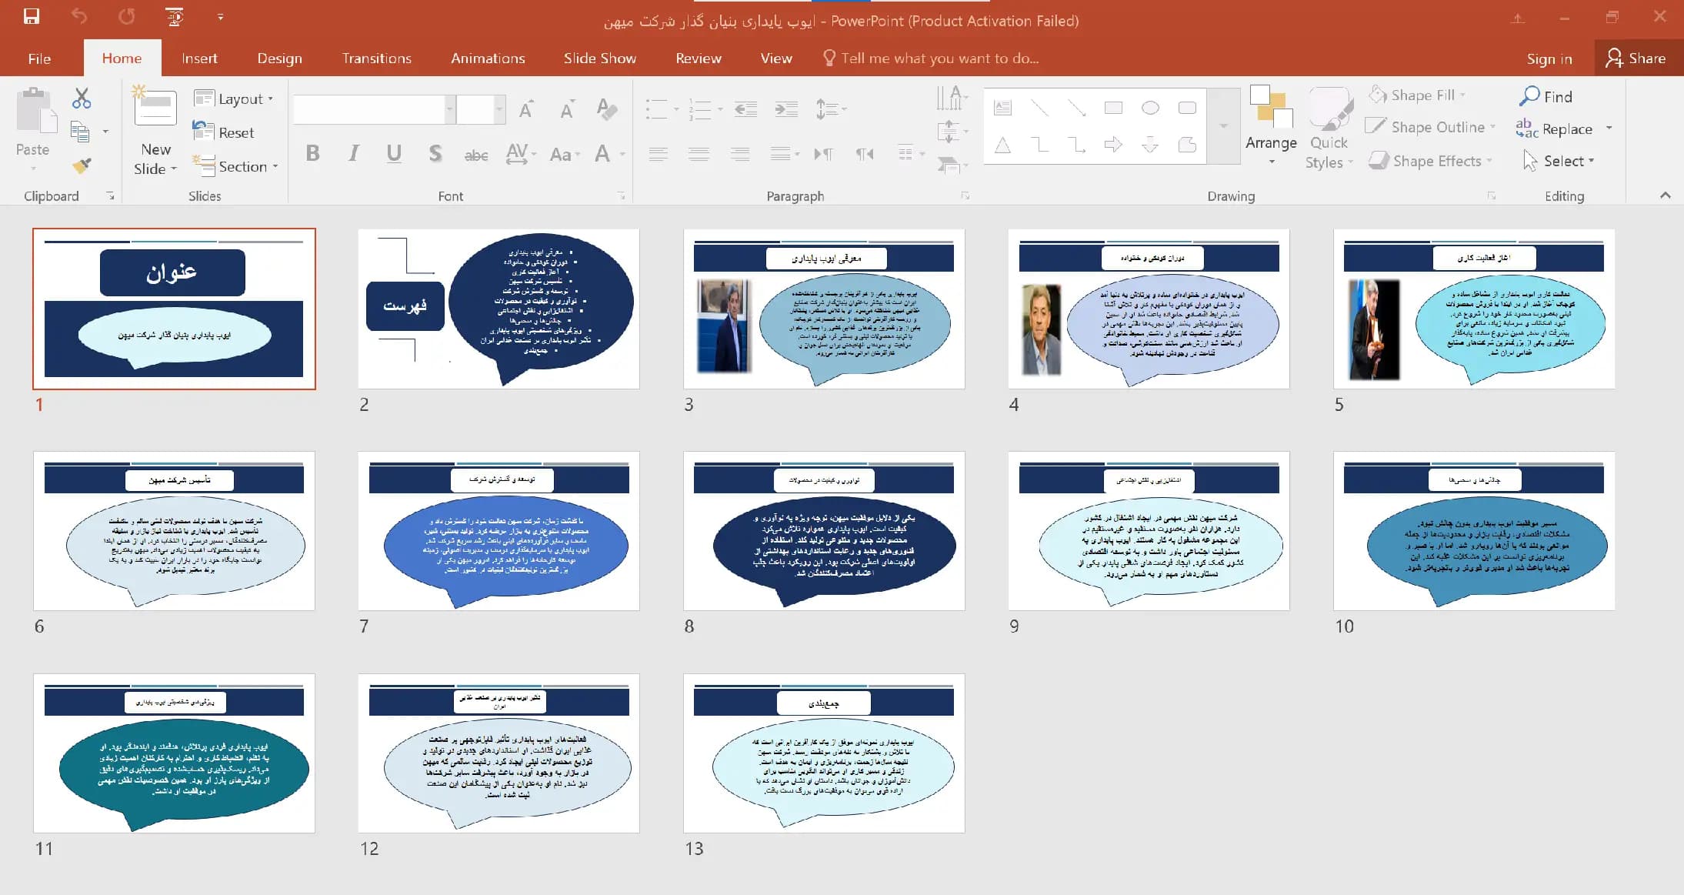Expand the font name combo box
This screenshot has width=1684, height=895.
tap(450, 109)
